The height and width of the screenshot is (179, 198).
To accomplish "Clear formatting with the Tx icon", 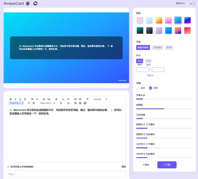I will click(68, 103).
